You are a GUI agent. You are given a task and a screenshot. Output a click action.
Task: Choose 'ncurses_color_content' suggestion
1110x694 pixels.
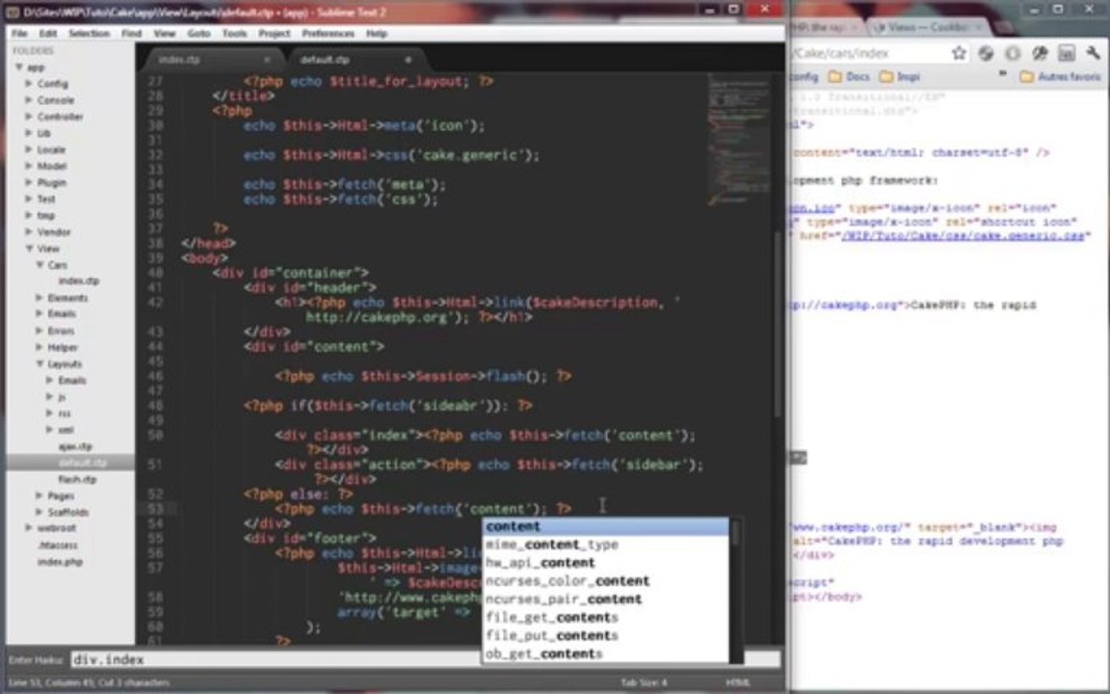[x=605, y=581]
